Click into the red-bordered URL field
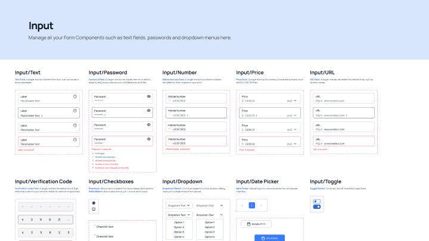The image size is (429, 241). click(344, 141)
